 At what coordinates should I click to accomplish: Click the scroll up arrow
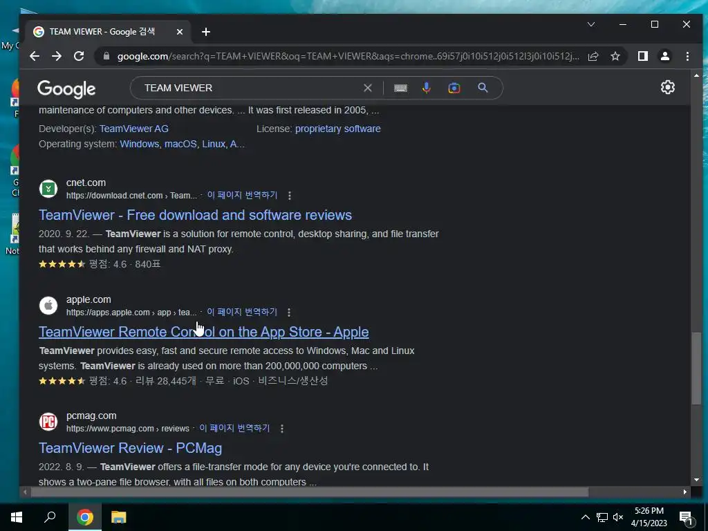pyautogui.click(x=697, y=75)
